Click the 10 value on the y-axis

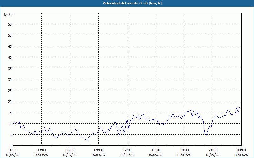click(10, 124)
